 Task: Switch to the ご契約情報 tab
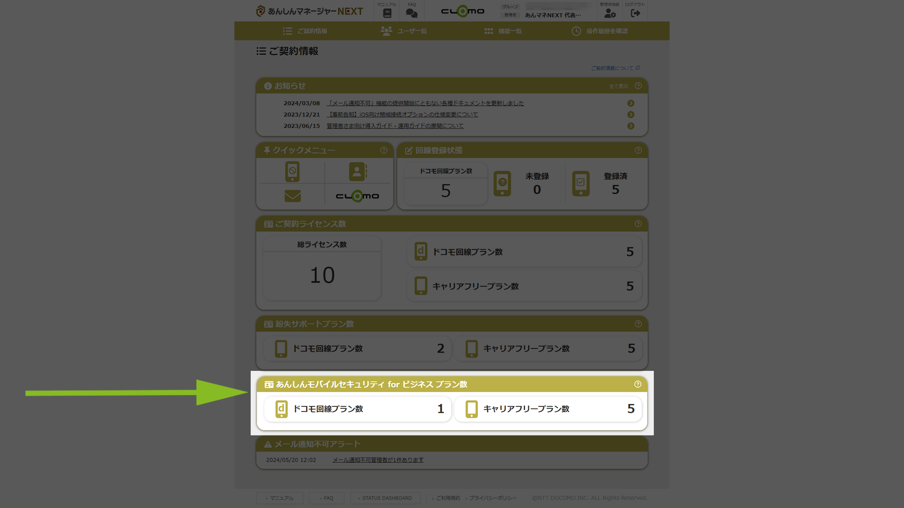pos(305,31)
